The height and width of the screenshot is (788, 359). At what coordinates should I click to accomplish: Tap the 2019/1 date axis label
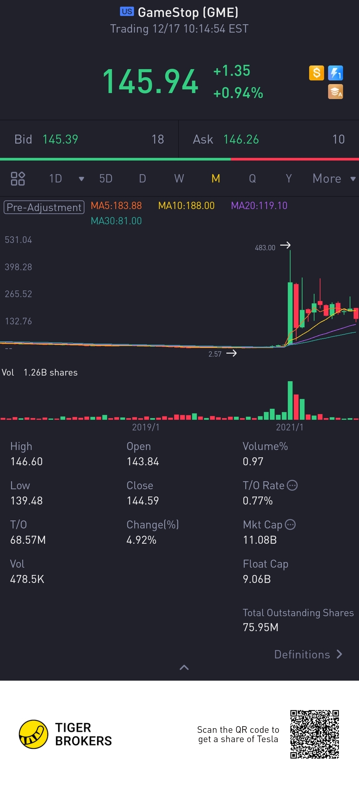[x=146, y=427]
